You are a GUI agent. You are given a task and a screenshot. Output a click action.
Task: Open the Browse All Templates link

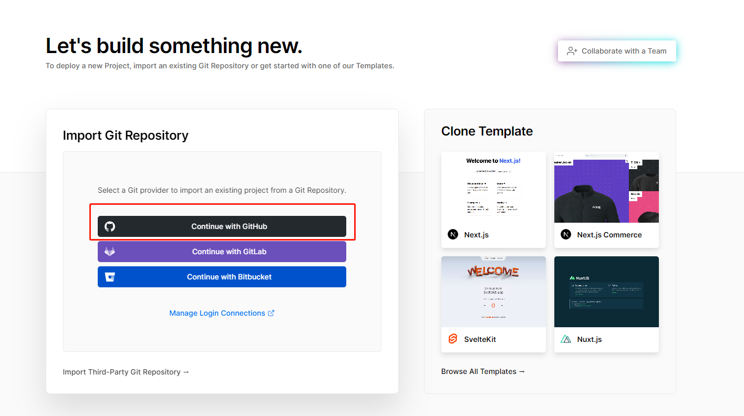point(483,371)
